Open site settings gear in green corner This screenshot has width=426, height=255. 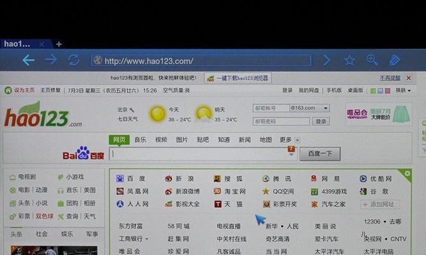[407, 173]
